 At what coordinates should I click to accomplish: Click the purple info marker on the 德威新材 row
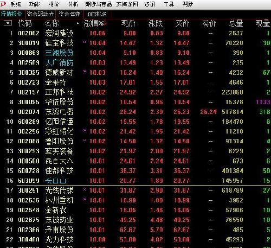tap(85, 72)
